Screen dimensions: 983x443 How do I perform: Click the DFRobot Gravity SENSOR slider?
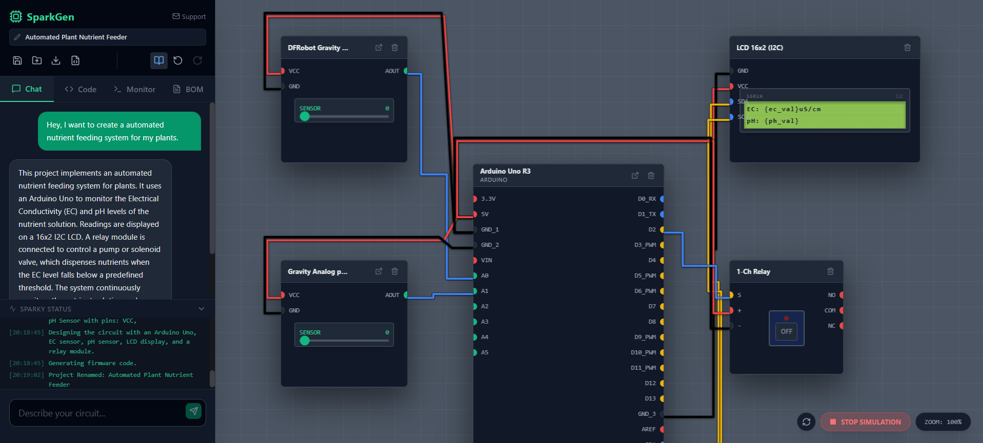tap(344, 116)
